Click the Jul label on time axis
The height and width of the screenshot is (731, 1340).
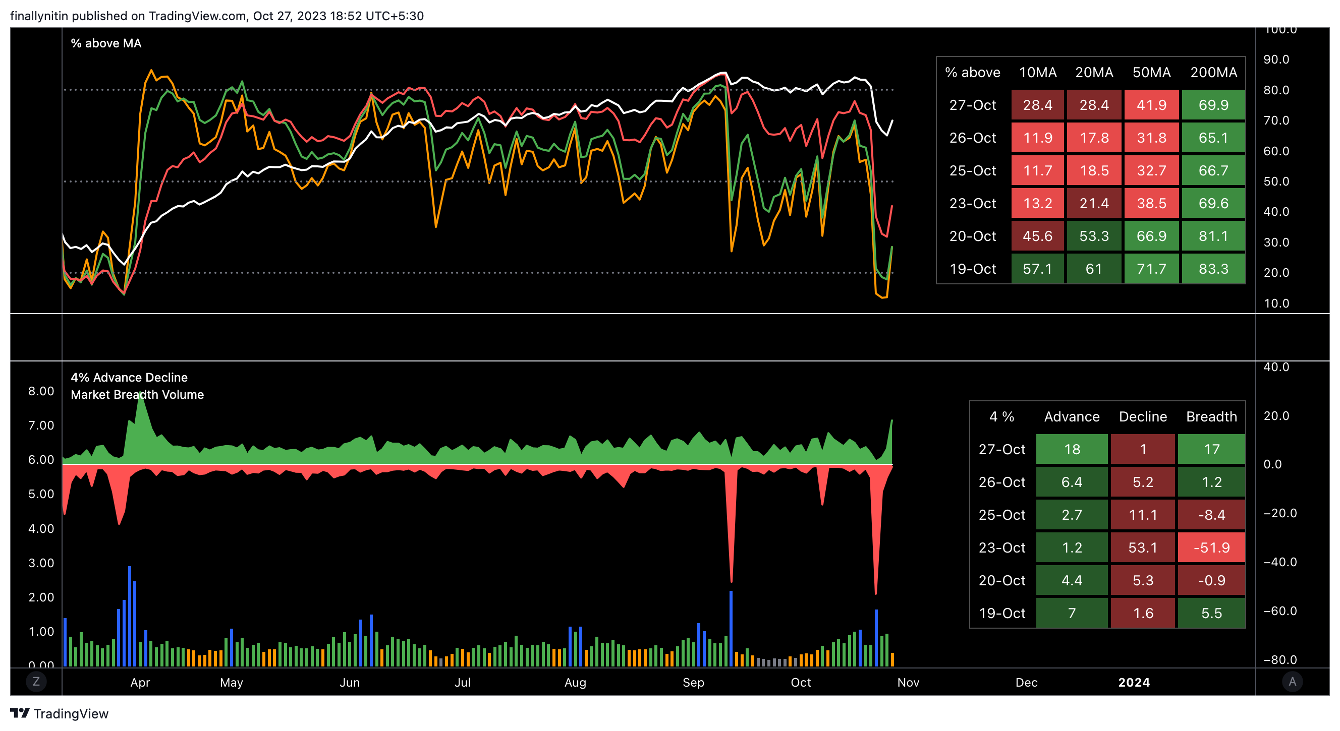point(463,683)
